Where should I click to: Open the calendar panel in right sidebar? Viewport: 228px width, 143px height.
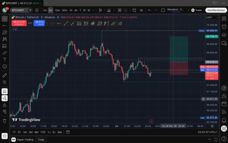tap(224, 104)
